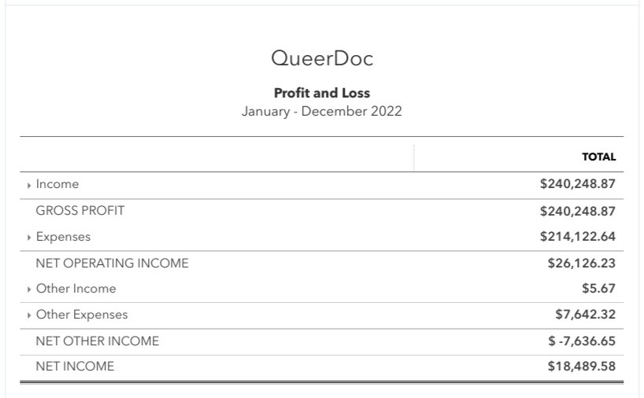Select the NET OPERATING INCOME row label

point(112,263)
